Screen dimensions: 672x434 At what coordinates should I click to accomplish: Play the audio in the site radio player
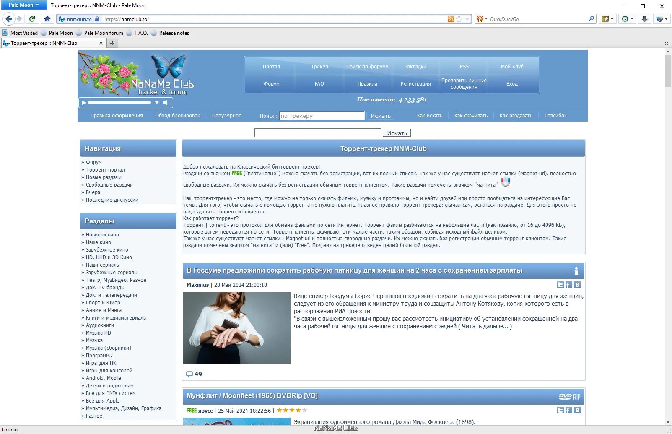click(x=84, y=102)
